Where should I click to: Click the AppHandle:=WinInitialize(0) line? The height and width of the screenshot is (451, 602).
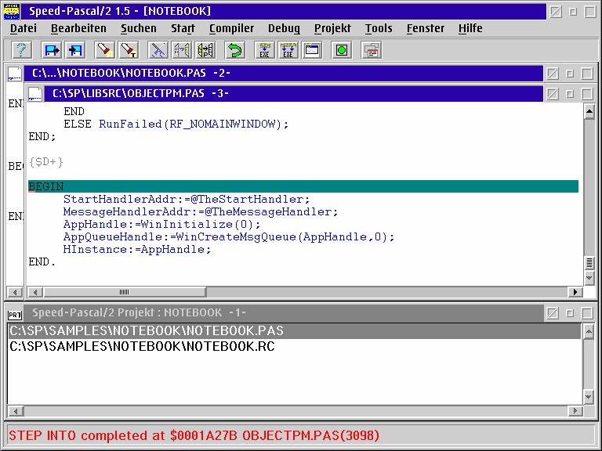coord(161,225)
